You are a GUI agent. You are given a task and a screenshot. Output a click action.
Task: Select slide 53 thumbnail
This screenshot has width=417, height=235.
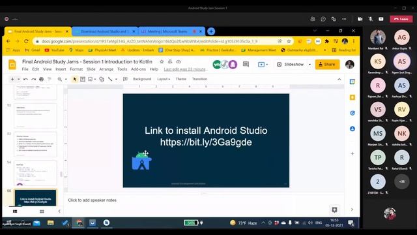[35, 144]
